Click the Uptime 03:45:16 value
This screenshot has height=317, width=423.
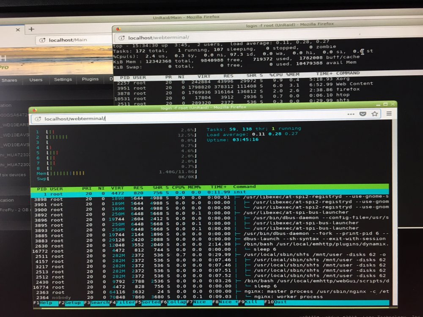click(245, 139)
